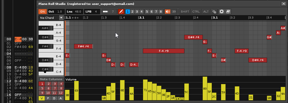288x103 pixels.
Task: Click the Note Columns header label
Action: click(51, 79)
